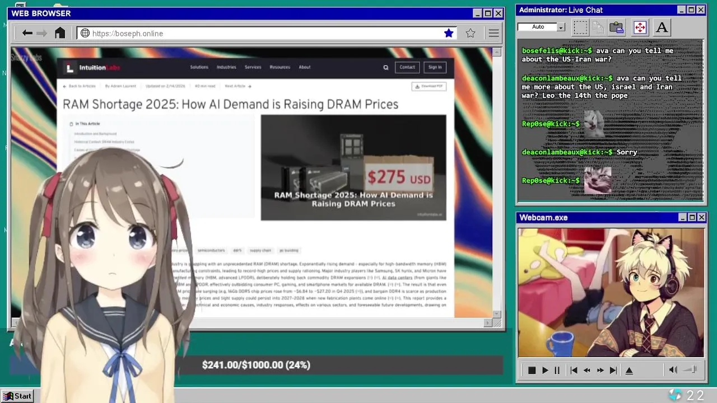Click the semiconductors tag

pos(211,250)
